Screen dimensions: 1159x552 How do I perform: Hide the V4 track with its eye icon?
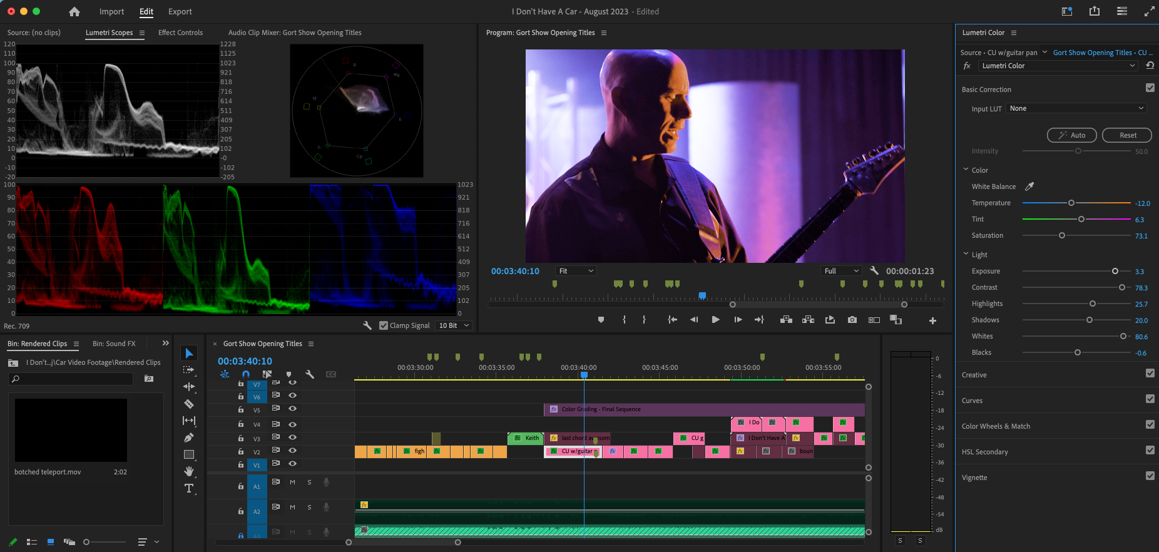292,424
